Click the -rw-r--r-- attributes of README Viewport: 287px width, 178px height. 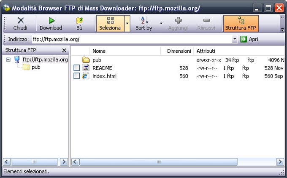pyautogui.click(x=207, y=68)
